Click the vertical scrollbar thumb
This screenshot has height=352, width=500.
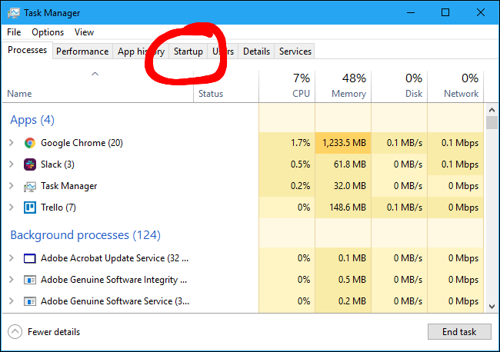(x=492, y=123)
